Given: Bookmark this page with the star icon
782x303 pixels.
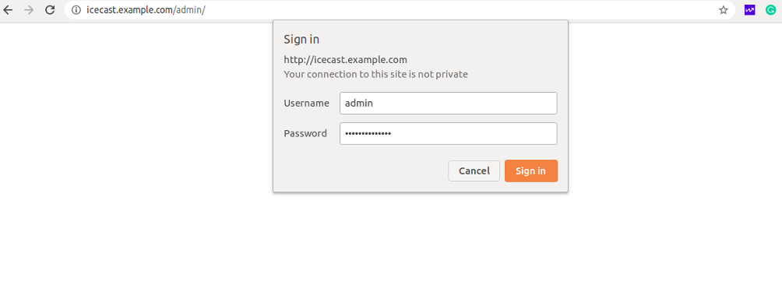Looking at the screenshot, I should pyautogui.click(x=723, y=10).
